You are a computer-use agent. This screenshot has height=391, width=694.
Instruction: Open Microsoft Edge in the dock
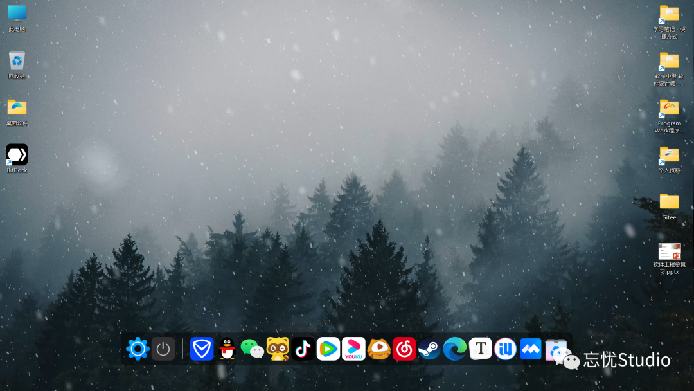pyautogui.click(x=455, y=349)
